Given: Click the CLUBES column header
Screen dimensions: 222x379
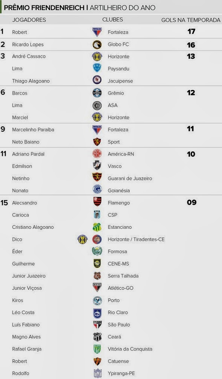Looking at the screenshot, I should click(x=113, y=20).
